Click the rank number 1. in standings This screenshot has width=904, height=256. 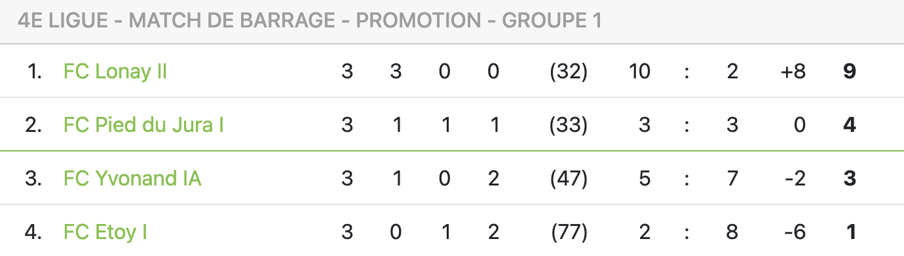click(x=35, y=71)
